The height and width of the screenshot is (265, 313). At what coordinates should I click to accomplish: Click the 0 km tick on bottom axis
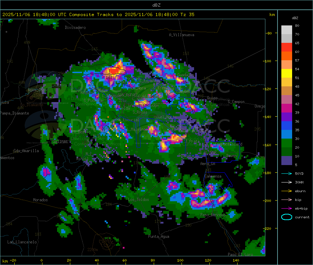(41, 260)
